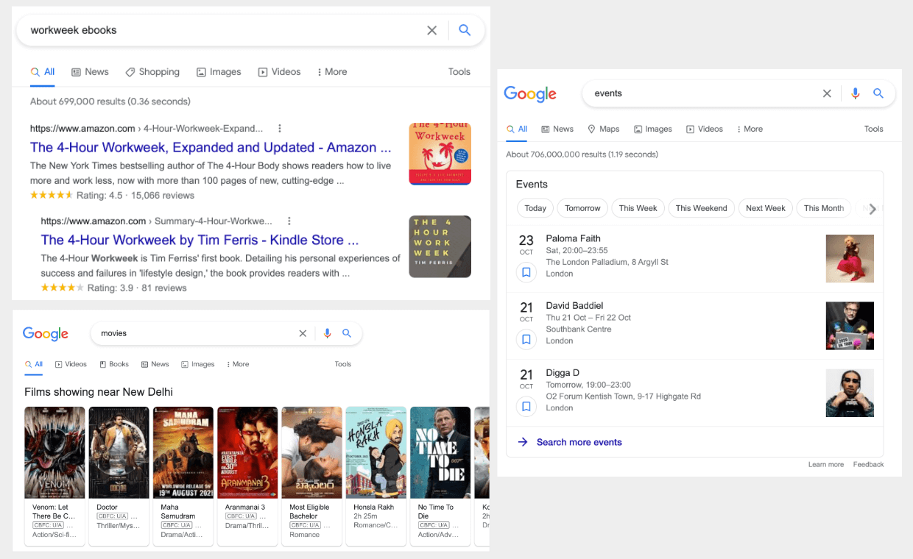The width and height of the screenshot is (913, 559).
Task: Filter events by Today
Action: pos(535,208)
